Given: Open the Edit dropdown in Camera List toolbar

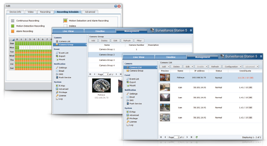Looking at the screenshot, I should coord(188,67).
